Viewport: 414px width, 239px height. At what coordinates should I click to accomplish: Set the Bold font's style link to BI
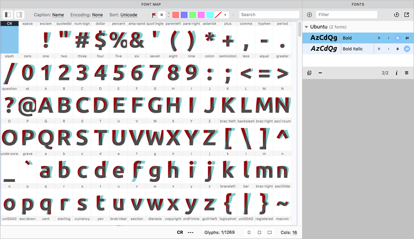pyautogui.click(x=407, y=38)
